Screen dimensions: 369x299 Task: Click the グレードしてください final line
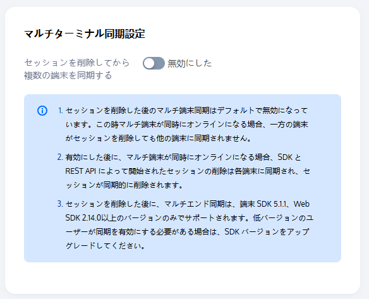pyautogui.click(x=105, y=246)
